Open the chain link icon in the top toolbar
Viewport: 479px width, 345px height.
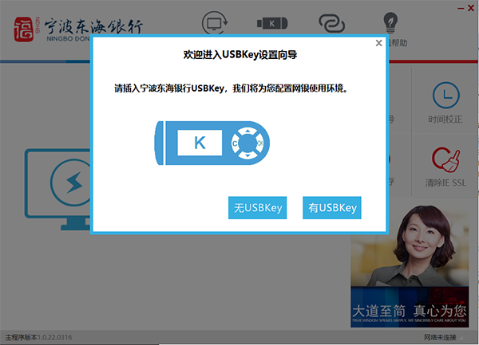(331, 23)
